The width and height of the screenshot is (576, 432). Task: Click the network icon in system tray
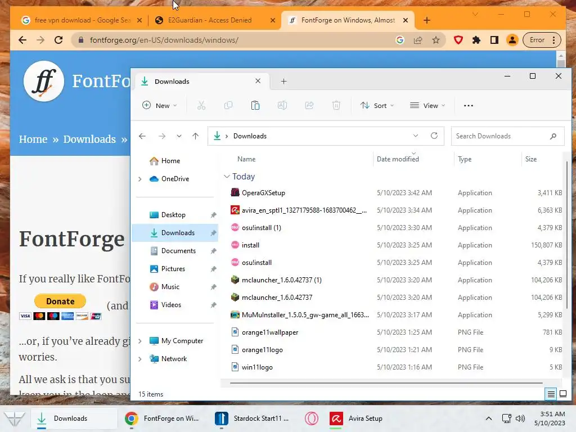click(507, 418)
